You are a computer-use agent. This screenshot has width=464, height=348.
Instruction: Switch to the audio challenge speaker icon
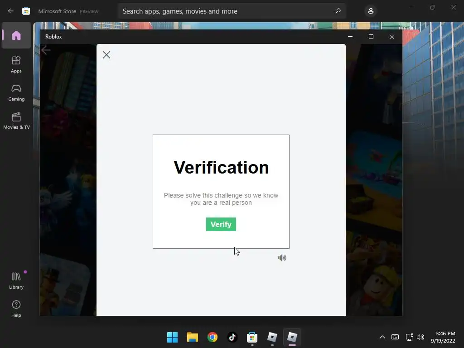tap(282, 258)
